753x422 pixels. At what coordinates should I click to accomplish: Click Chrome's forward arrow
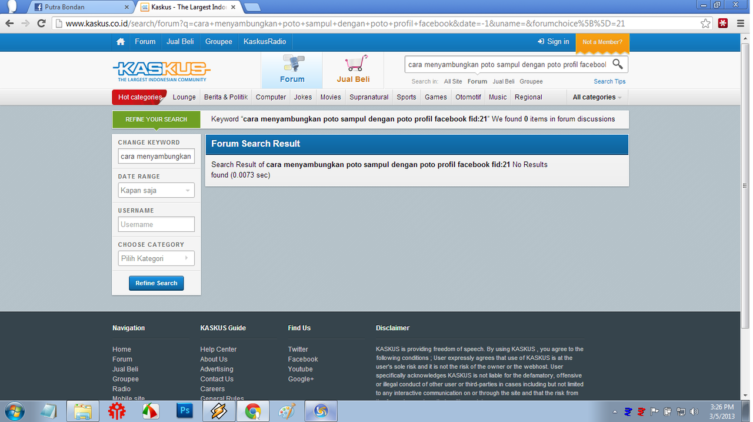[25, 24]
